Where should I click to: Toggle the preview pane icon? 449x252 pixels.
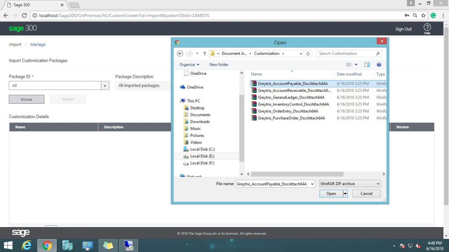click(367, 65)
